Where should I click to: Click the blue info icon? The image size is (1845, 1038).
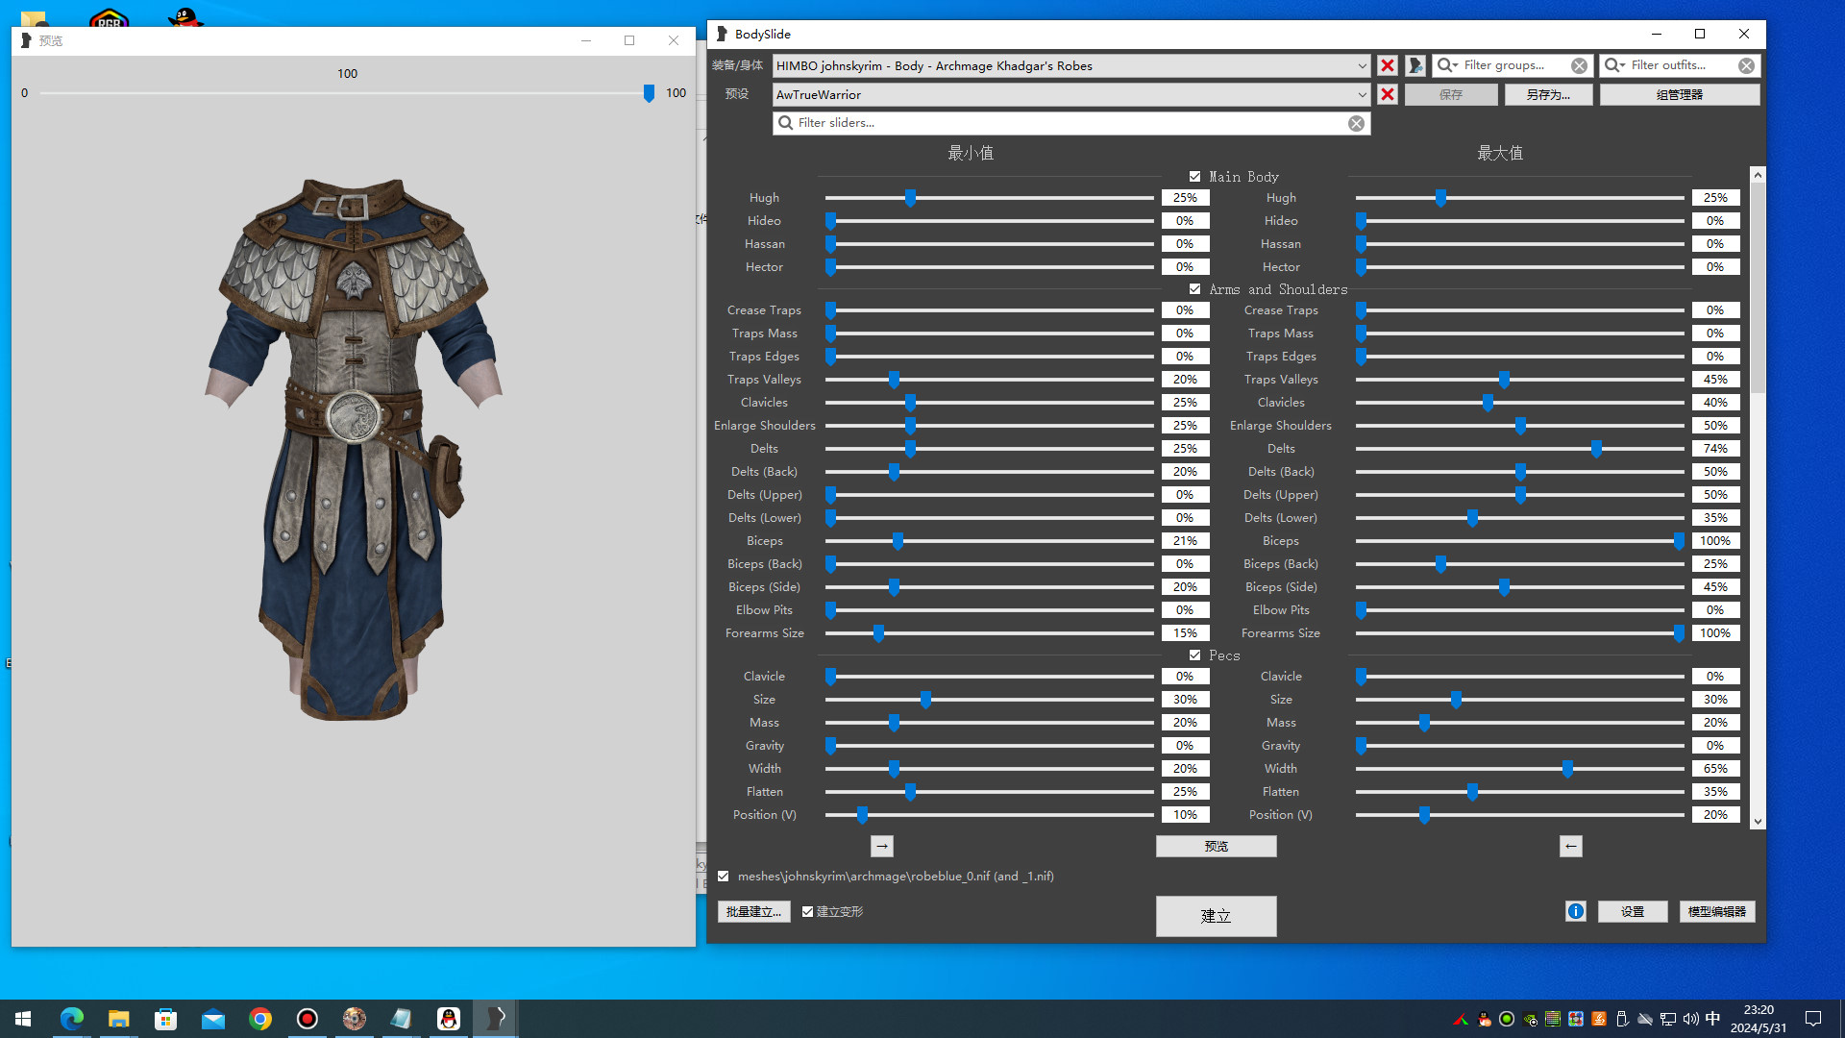pos(1575,911)
